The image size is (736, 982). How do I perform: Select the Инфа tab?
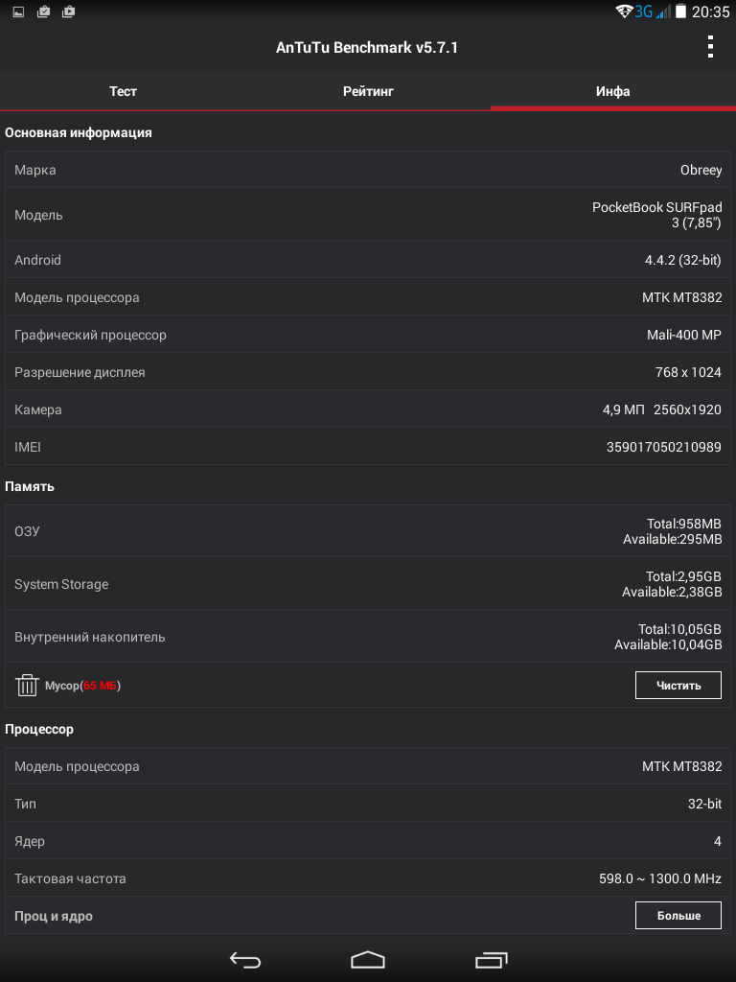[612, 91]
